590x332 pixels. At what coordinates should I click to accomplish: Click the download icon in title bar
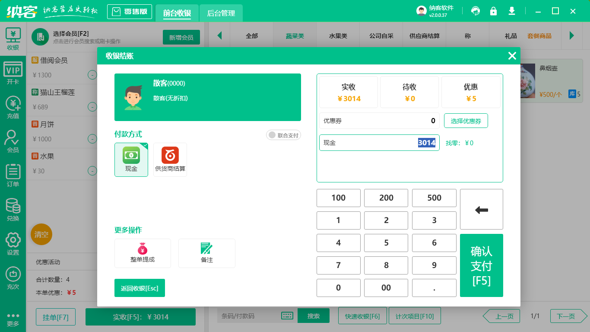point(512,11)
